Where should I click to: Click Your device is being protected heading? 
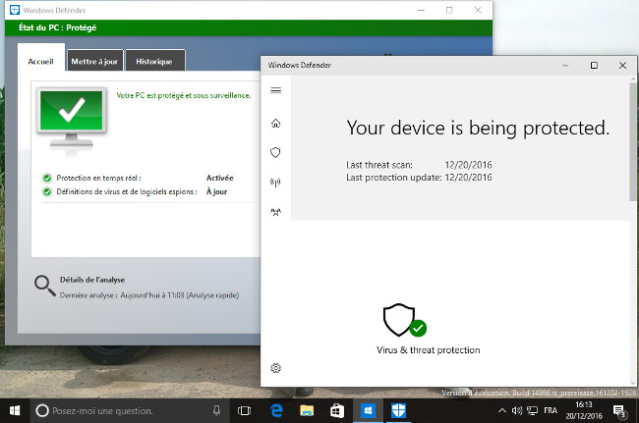point(478,129)
